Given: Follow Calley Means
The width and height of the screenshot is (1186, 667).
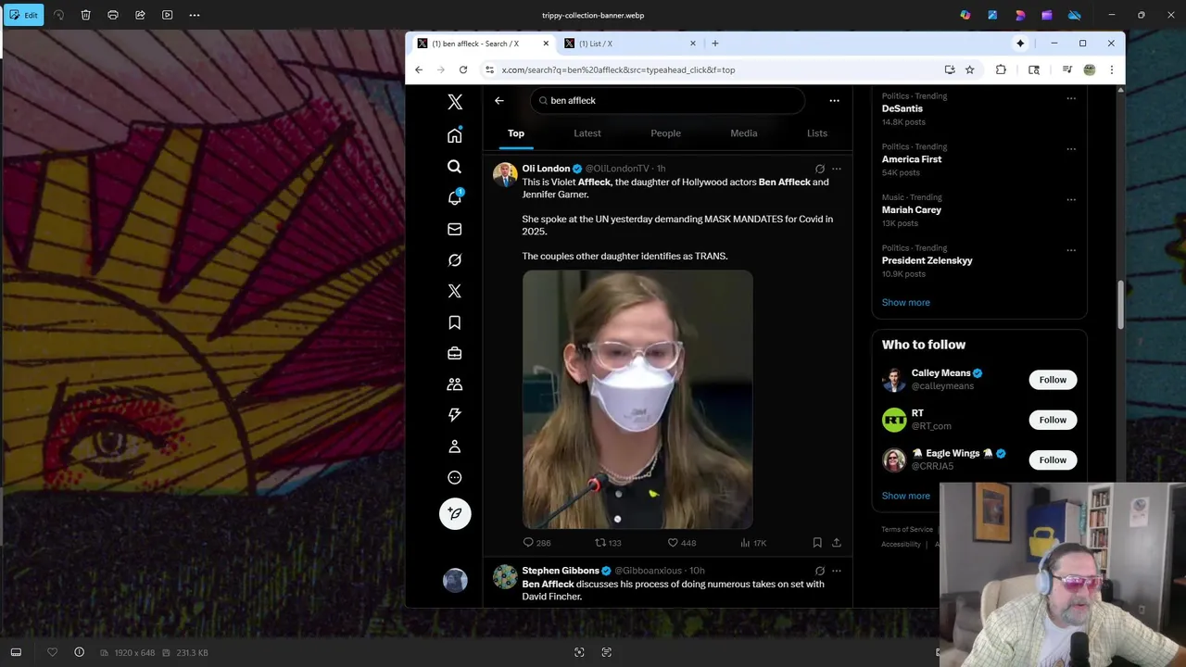Looking at the screenshot, I should pos(1053,380).
